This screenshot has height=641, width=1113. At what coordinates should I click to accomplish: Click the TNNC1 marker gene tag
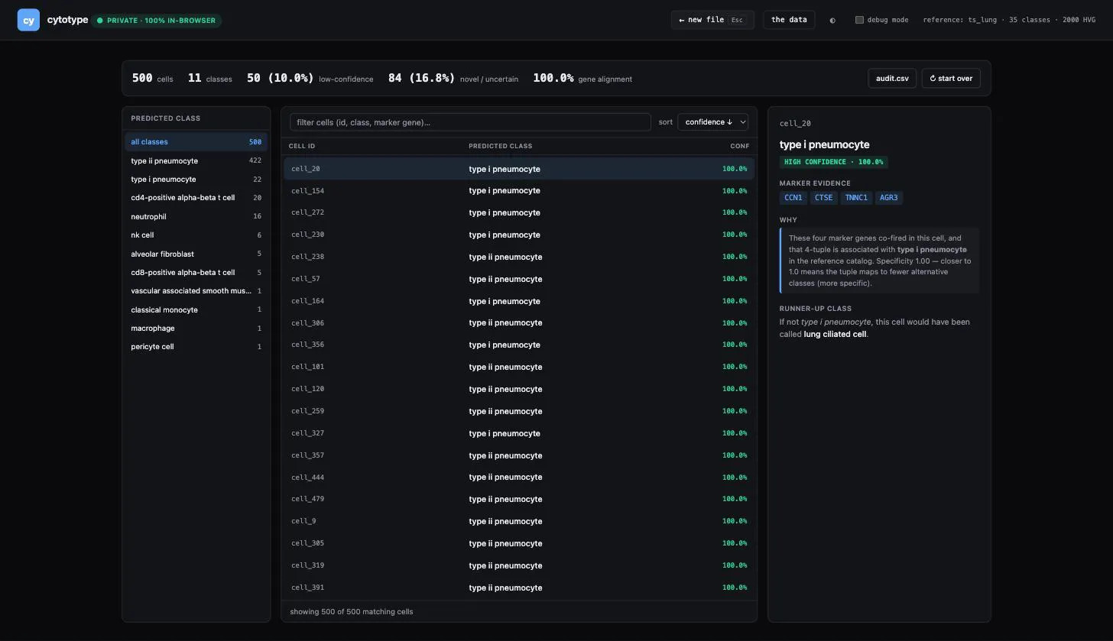coord(856,198)
